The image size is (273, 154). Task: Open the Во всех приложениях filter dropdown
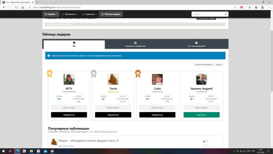[x=203, y=65]
